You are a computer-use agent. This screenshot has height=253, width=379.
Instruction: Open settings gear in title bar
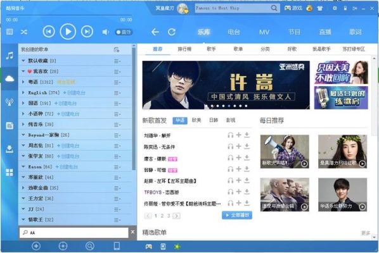[335, 8]
